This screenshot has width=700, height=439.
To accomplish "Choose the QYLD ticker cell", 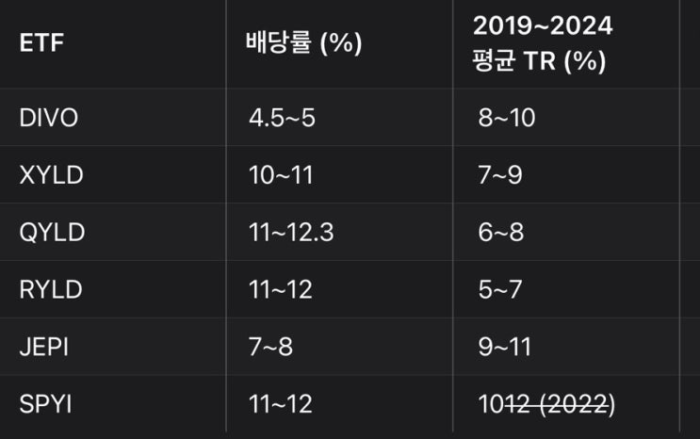I will click(52, 233).
